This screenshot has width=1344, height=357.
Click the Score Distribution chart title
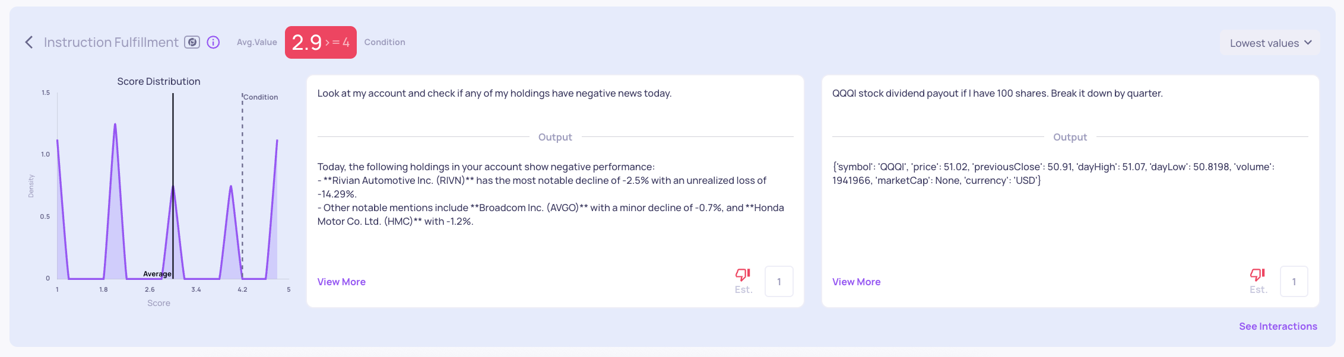159,81
